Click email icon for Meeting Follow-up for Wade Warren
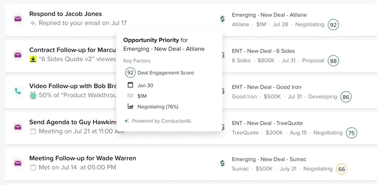The height and width of the screenshot is (185, 377). coord(18,163)
